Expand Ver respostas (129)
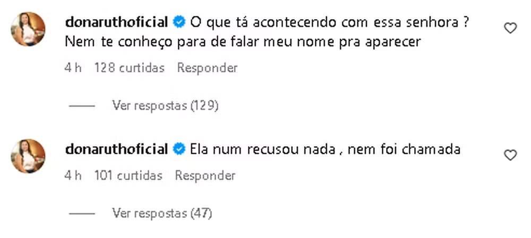 click(165, 106)
